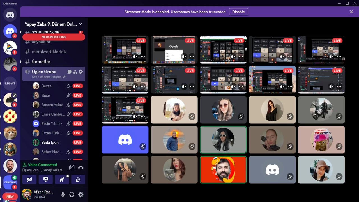Mute your microphone in the user panel
This screenshot has width=359, height=202.
point(63,194)
